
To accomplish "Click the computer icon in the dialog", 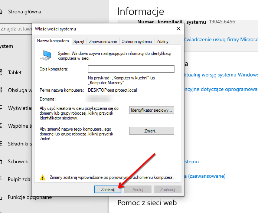I will coord(46,55).
